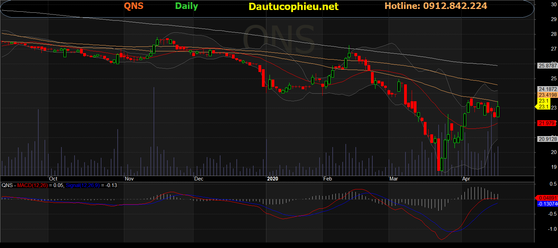The width and height of the screenshot is (558, 248).
Task: Click the 19 price axis label
Action: (554, 167)
